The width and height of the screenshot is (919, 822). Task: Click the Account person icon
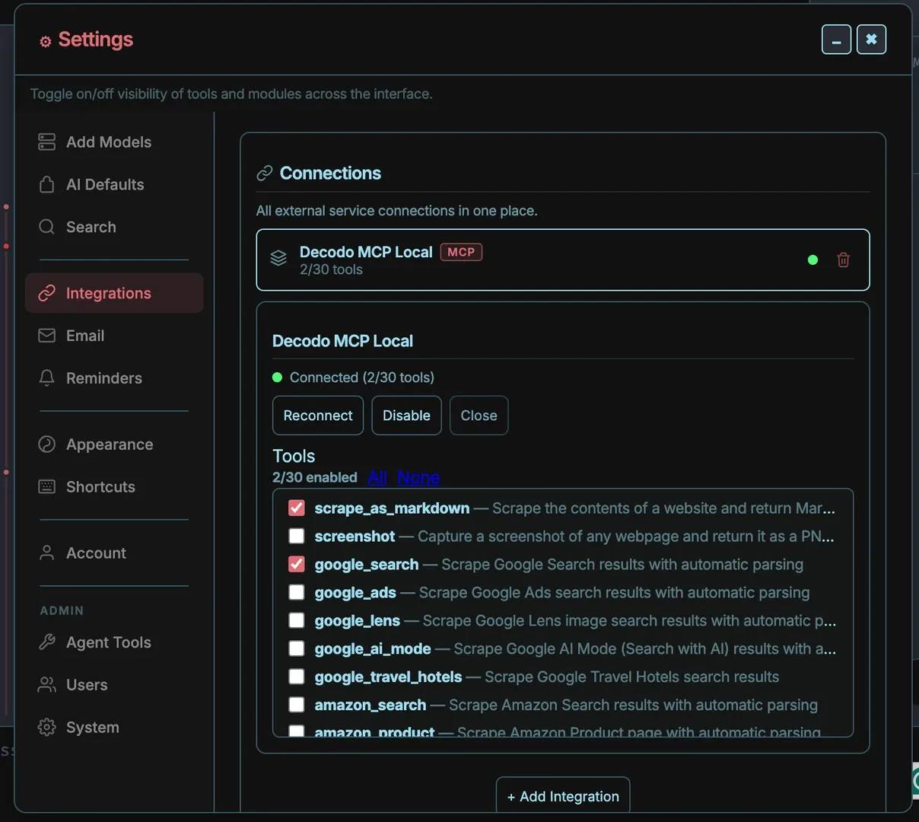pos(47,553)
